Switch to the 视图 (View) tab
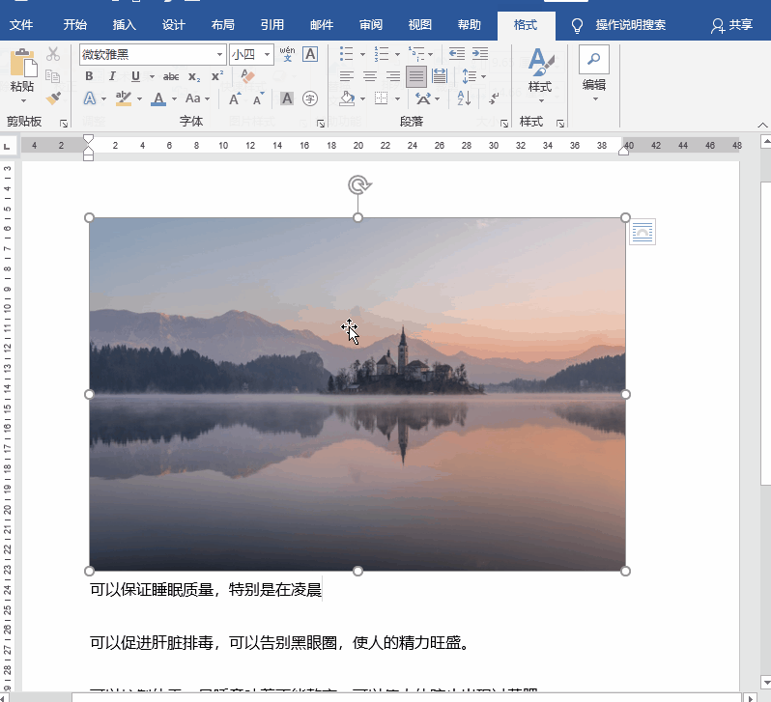This screenshot has height=702, width=771. click(420, 25)
